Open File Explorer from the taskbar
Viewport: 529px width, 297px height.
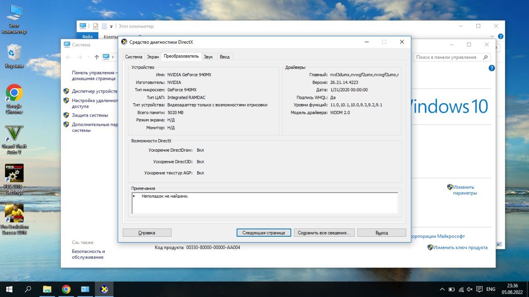[x=47, y=289]
